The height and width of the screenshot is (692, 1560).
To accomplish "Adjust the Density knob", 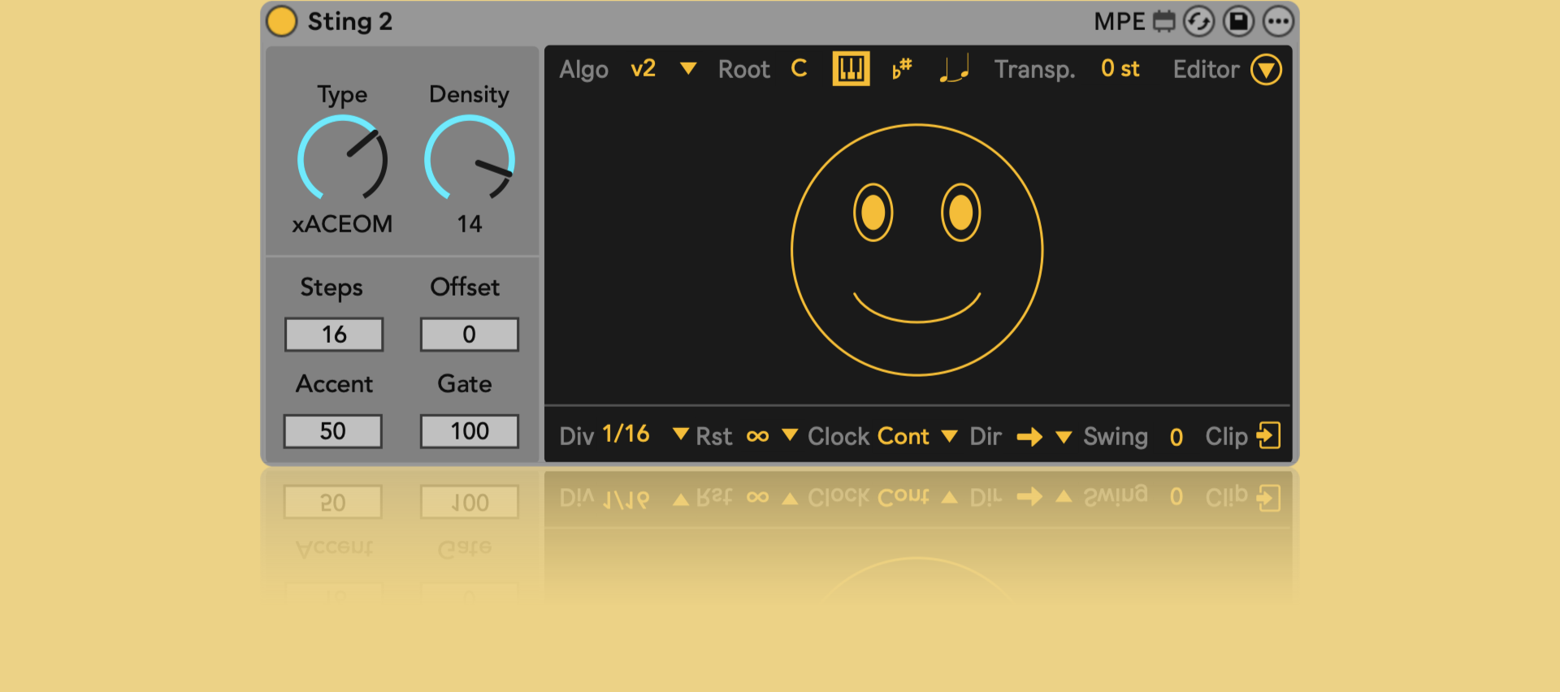I will click(470, 158).
